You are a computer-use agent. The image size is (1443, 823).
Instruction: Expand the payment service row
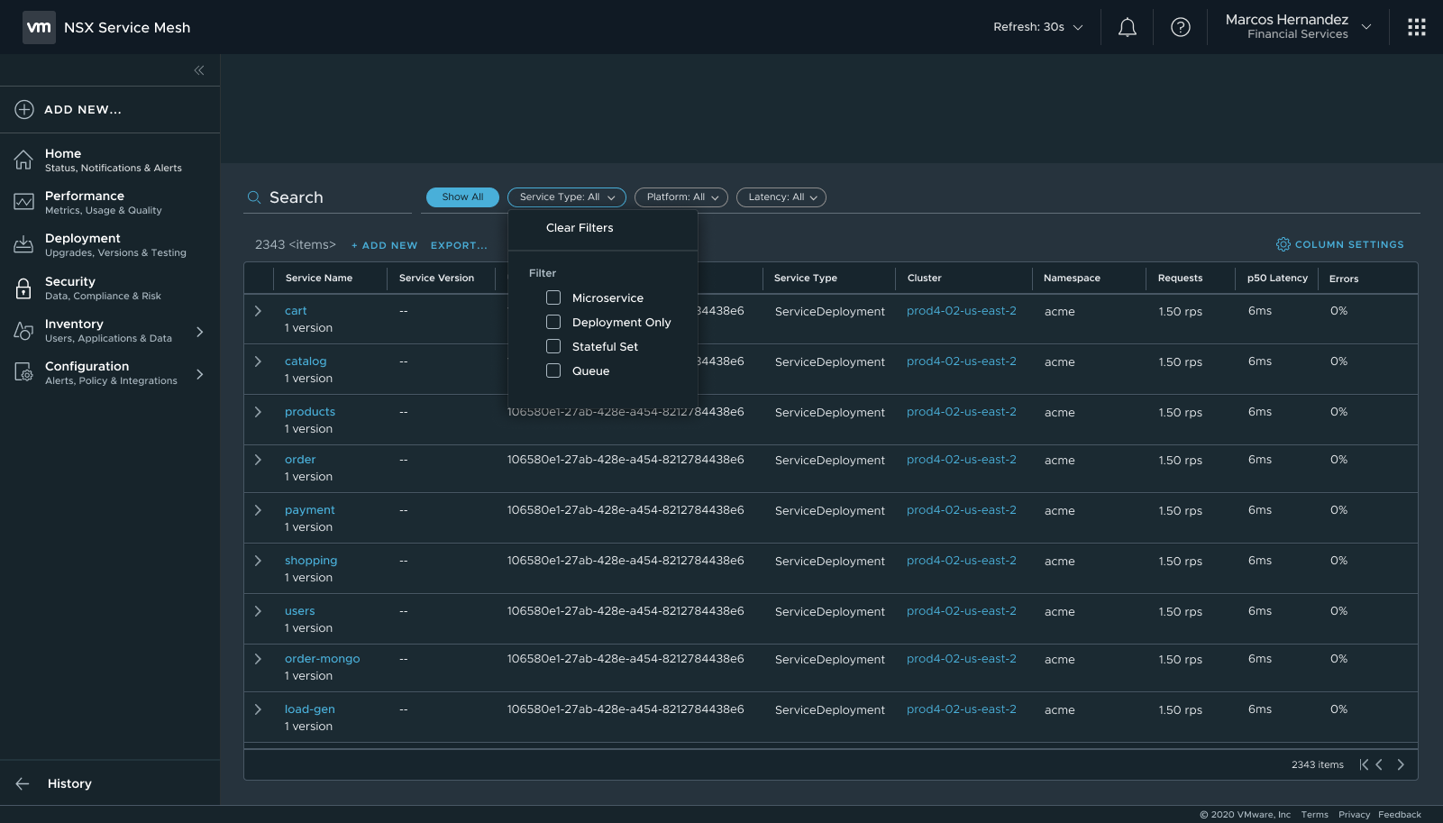coord(258,510)
